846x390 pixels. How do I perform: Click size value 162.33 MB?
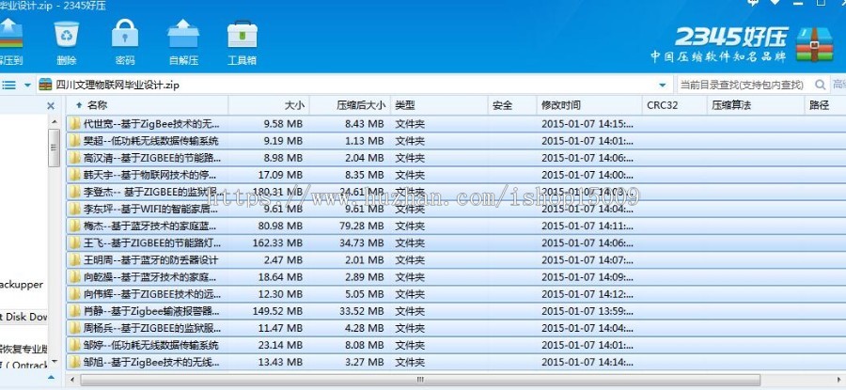[277, 243]
